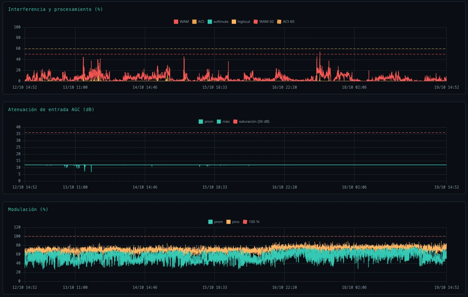
Task: Click the 'Interferencia y procesamiento (%)' title
Action: pos(55,9)
